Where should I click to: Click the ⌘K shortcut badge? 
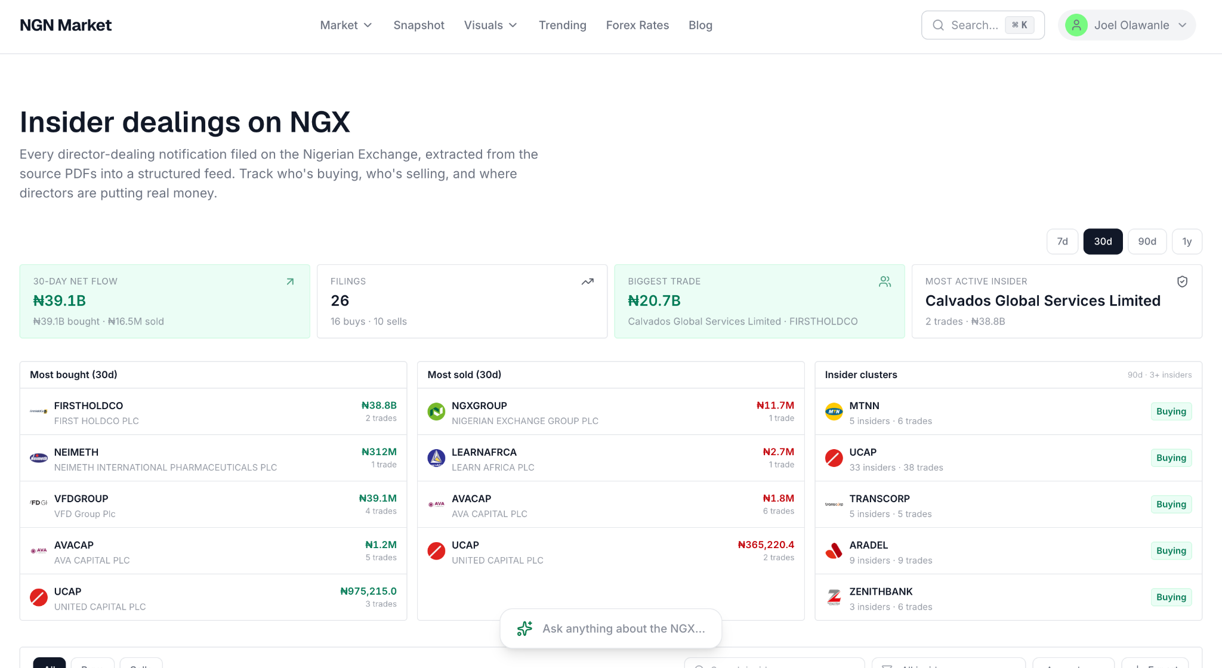coord(1019,25)
